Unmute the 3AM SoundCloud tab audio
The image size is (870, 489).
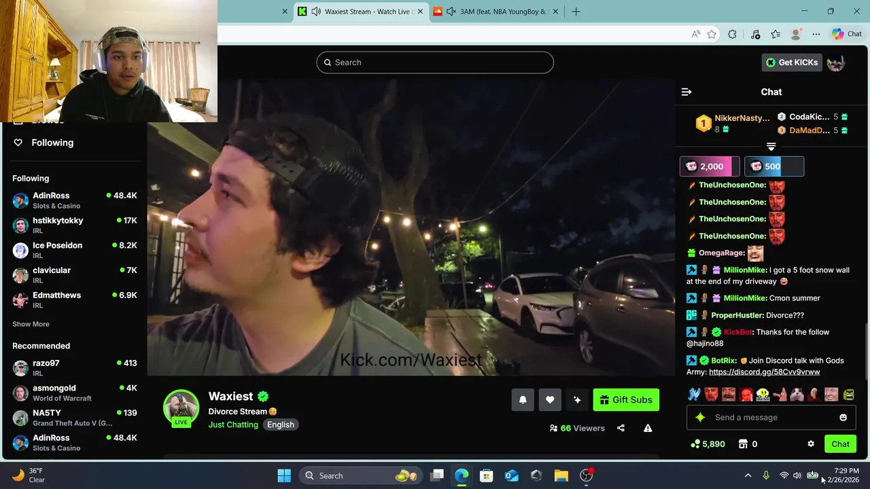click(451, 12)
